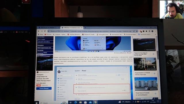Screen dimensions: 184x104
Task: Click the blue Узнать больше ad button
Action: point(44,88)
